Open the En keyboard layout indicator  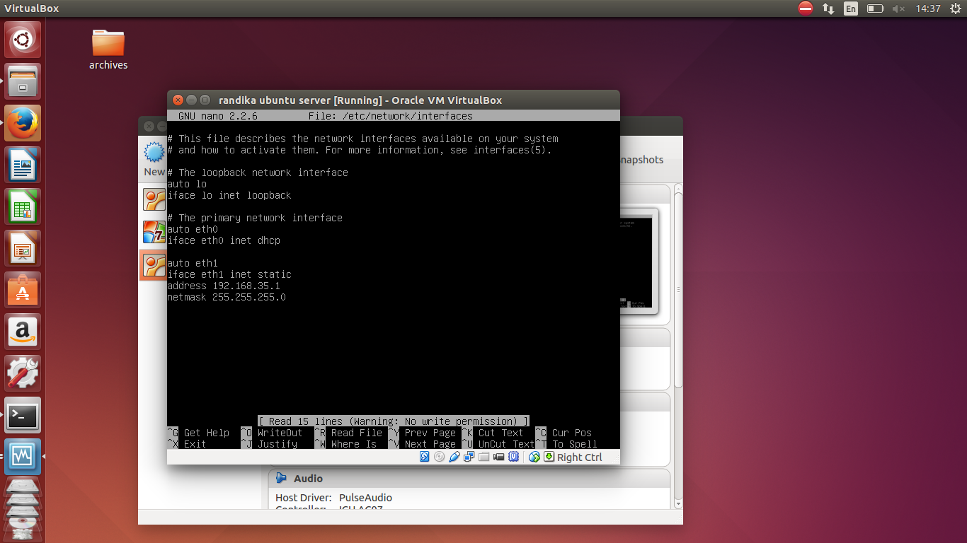851,8
